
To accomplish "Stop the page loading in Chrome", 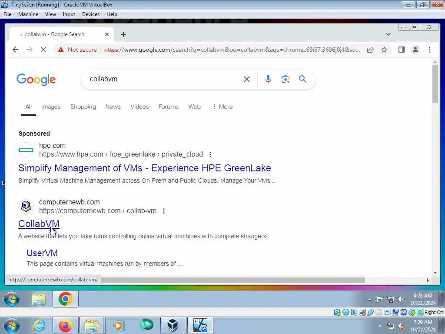I will tap(43, 50).
